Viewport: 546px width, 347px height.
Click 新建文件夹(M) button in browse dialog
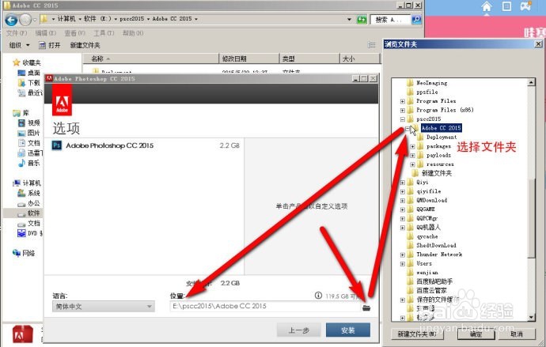(x=417, y=334)
